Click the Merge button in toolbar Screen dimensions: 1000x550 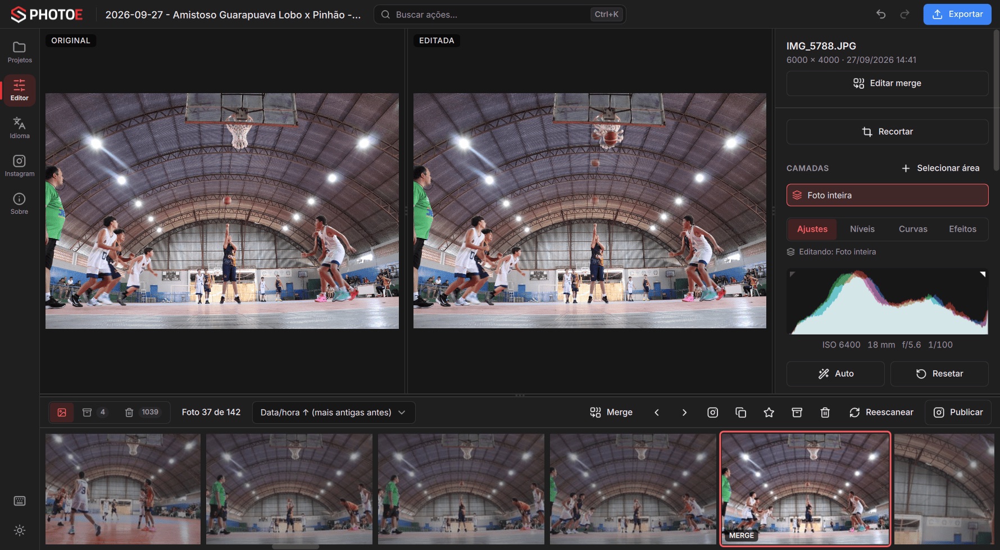point(611,412)
